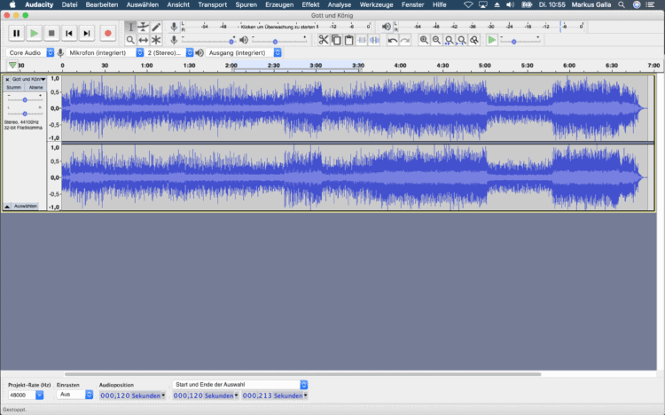The height and width of the screenshot is (415, 665).
Task: Adjust the playback volume slider
Action: tap(279, 41)
